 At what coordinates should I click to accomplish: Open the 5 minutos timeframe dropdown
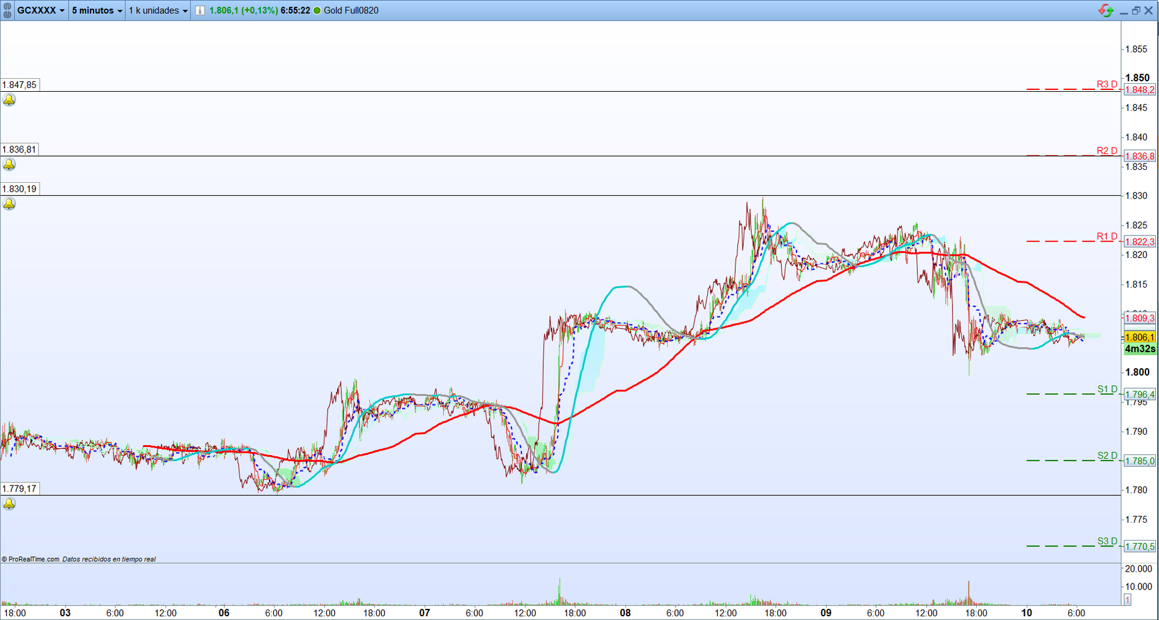coord(97,11)
